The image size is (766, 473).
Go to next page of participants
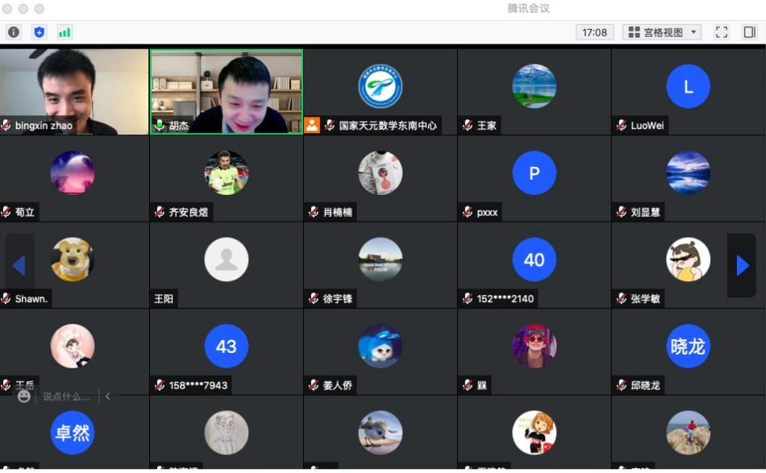click(x=742, y=265)
